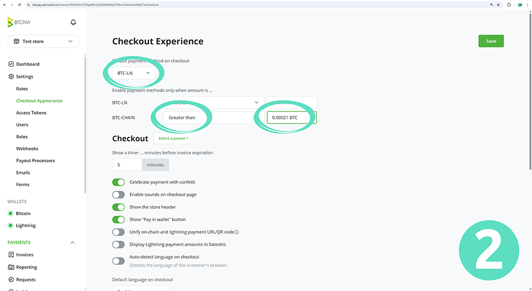
Task: Open the Requests page
Action: 25,279
